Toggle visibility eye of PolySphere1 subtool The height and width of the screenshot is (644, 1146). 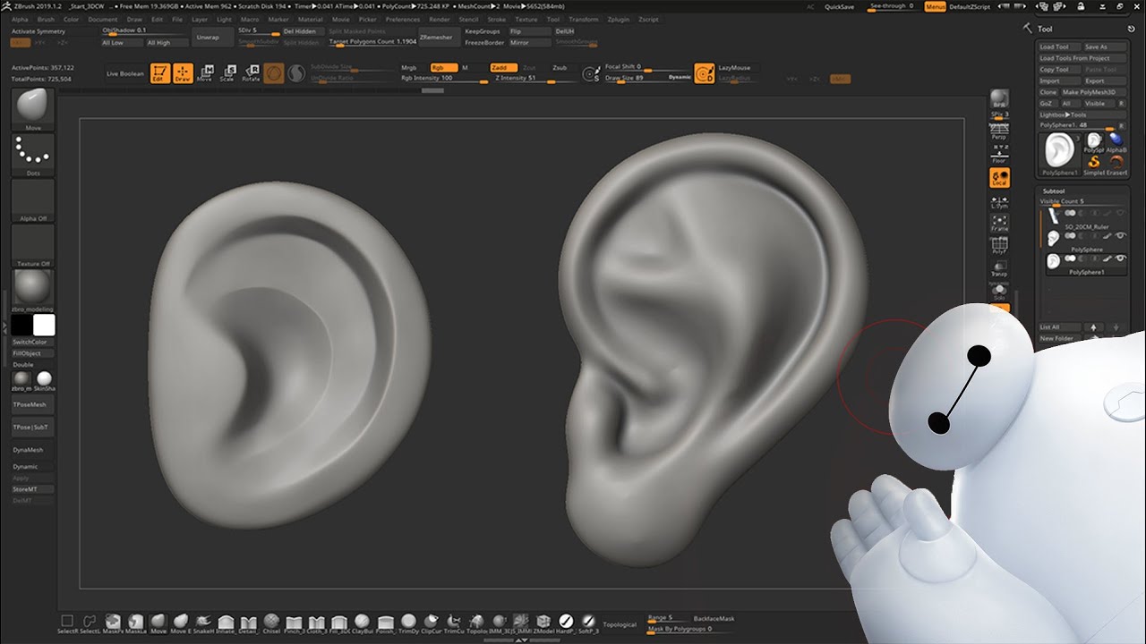click(1119, 258)
